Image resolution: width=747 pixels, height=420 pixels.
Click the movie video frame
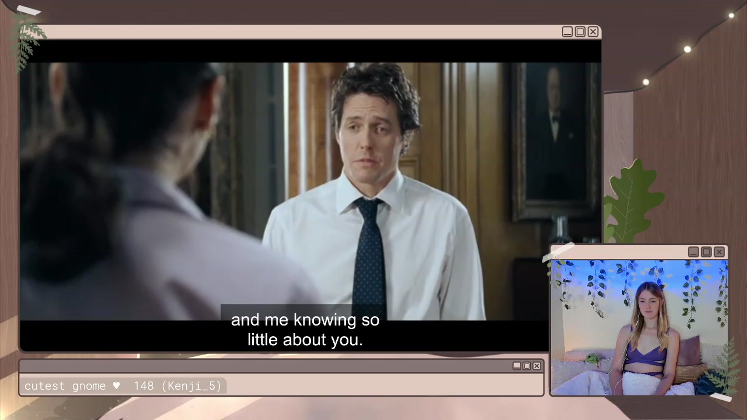tap(310, 196)
